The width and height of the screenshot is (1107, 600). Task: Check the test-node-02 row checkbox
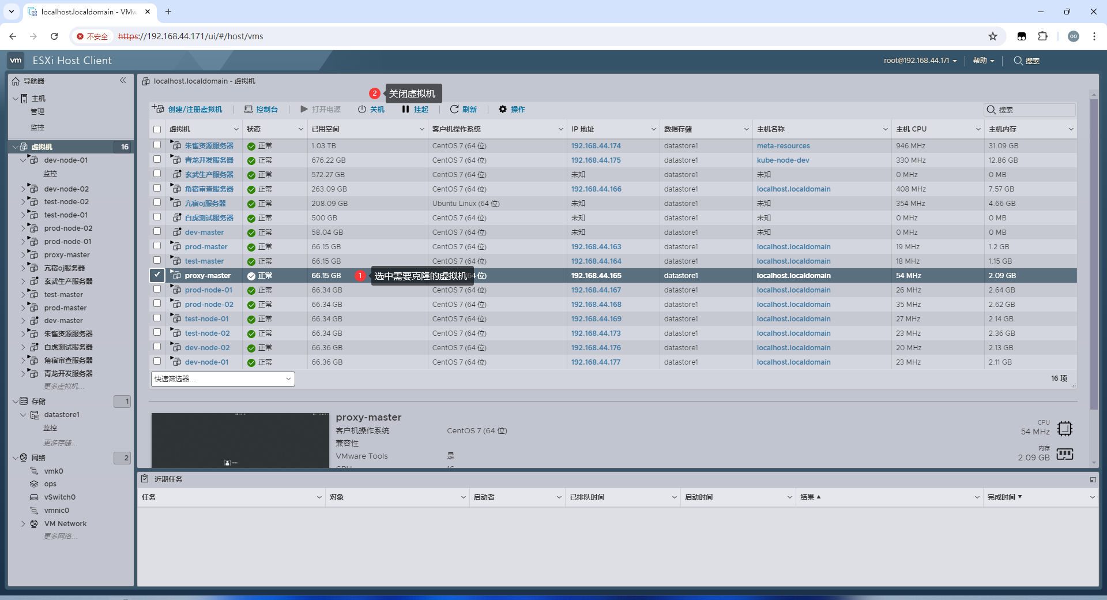click(157, 332)
